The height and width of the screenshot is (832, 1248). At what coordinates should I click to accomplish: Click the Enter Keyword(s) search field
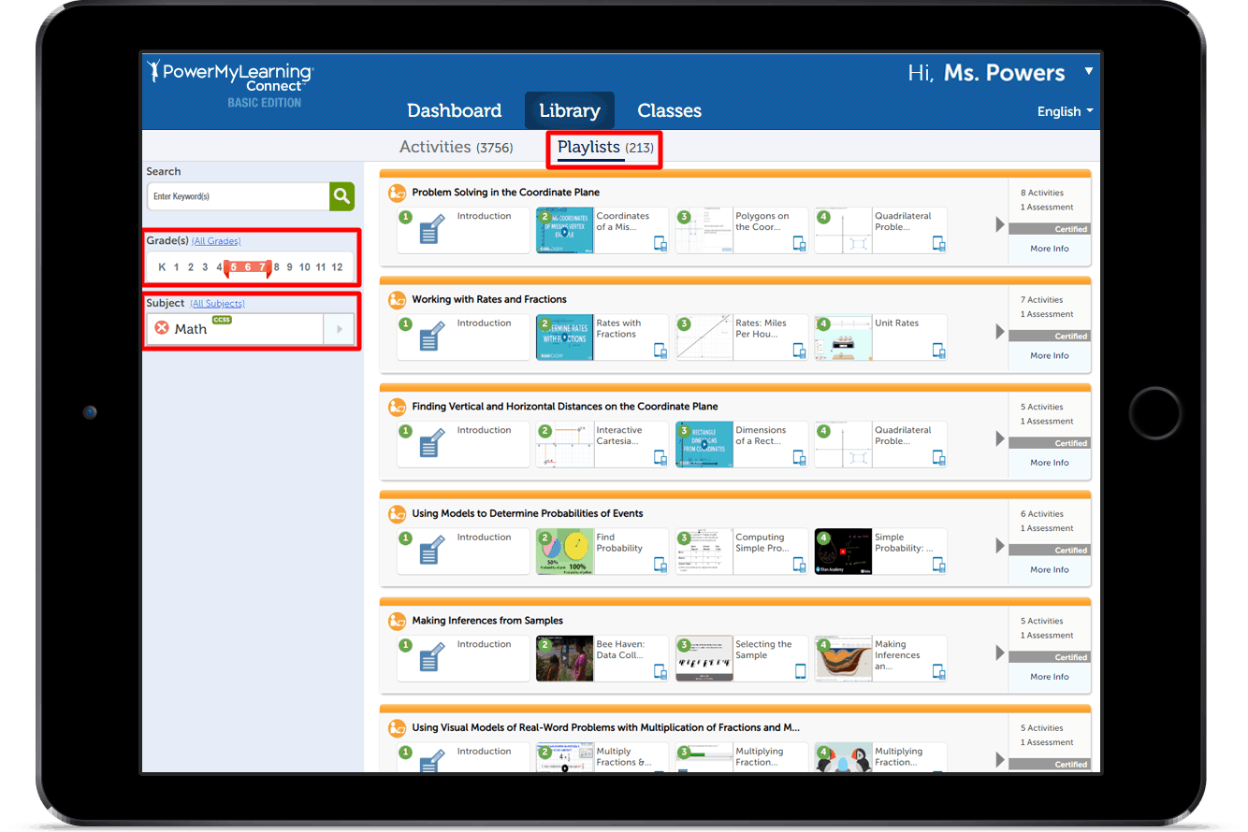coord(239,196)
